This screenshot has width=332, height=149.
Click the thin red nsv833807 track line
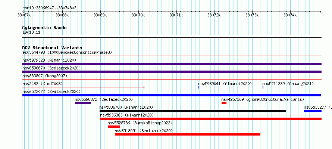(172, 80)
